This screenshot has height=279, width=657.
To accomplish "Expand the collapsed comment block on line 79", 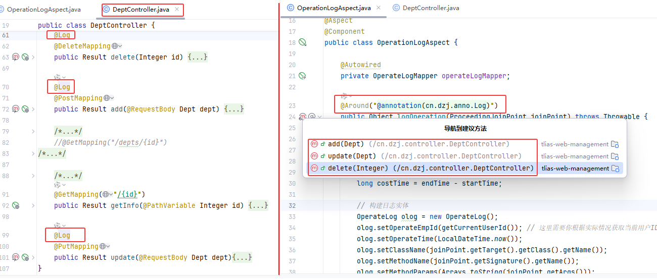I will click(x=33, y=132).
